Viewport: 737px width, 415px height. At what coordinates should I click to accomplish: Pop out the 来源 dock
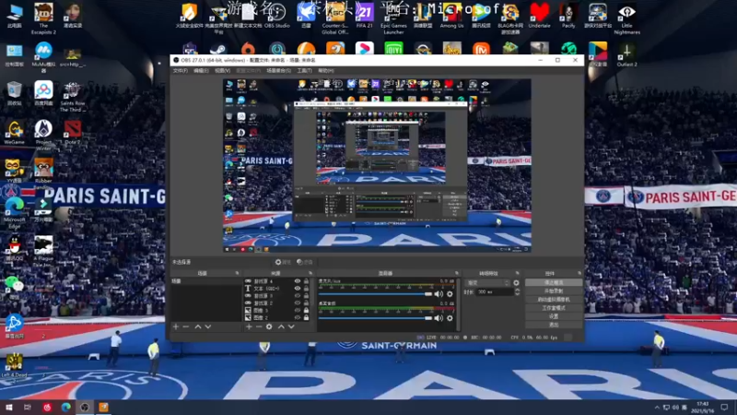(x=310, y=273)
